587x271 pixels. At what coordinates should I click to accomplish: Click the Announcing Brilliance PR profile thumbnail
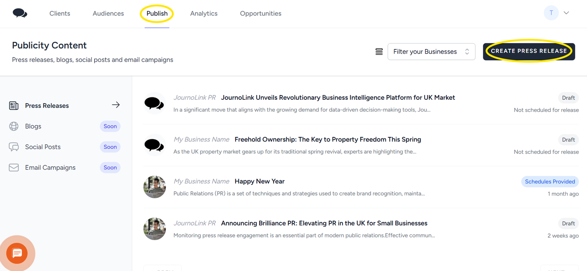pyautogui.click(x=155, y=229)
